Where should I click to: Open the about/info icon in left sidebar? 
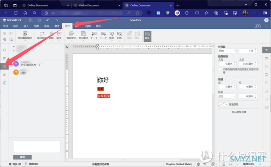pyautogui.click(x=5, y=83)
